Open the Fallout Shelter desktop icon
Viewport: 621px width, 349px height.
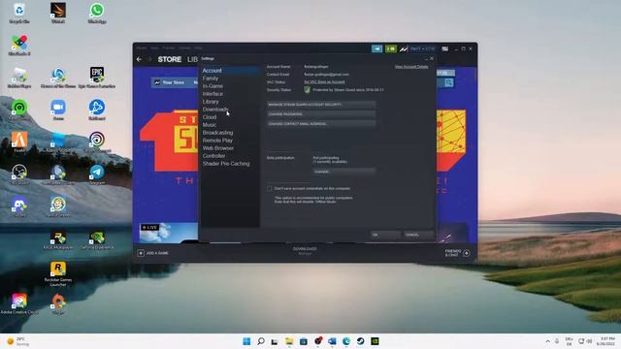click(x=58, y=206)
